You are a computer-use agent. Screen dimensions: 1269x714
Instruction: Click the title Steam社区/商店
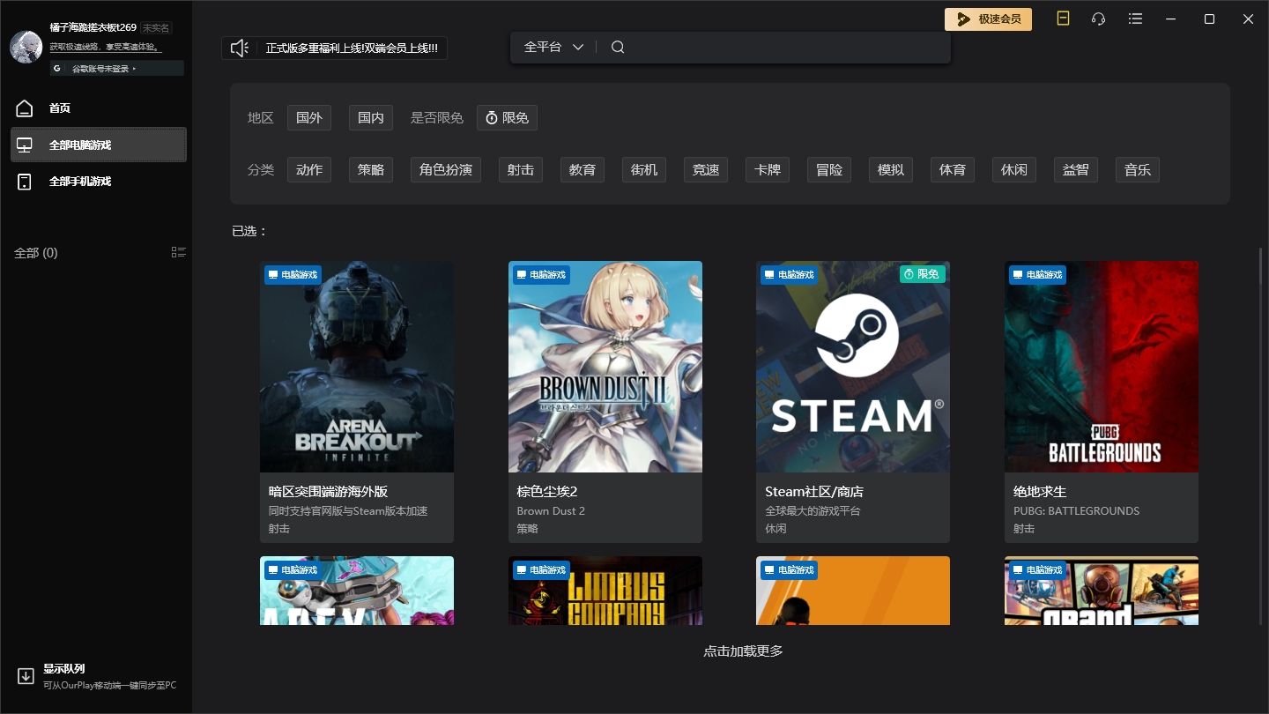click(814, 492)
